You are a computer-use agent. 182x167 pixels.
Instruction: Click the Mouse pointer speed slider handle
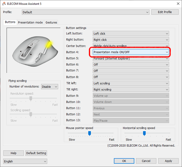click(x=89, y=133)
